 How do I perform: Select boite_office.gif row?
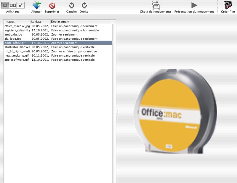point(58,43)
